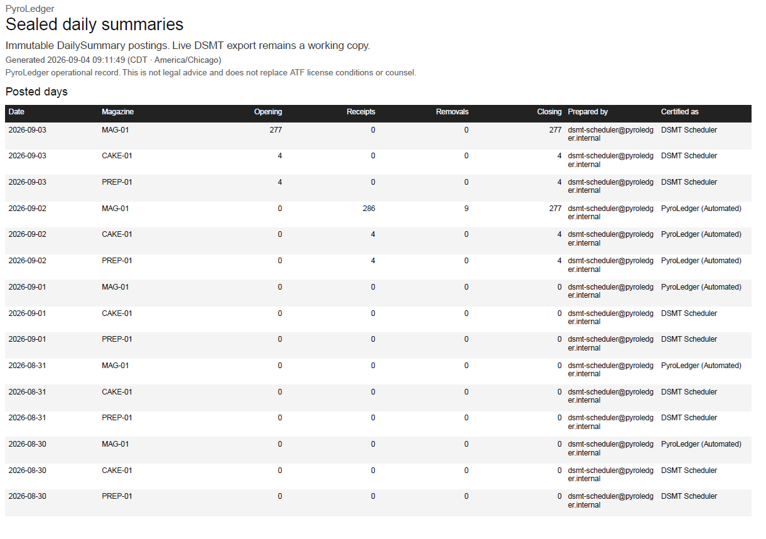
Task: Click opening value 0 for 2026-08-30 PREP-01
Action: 280,496
